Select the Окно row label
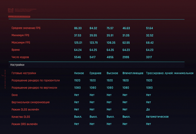This screenshot has width=196, height=134. [x=15, y=95]
